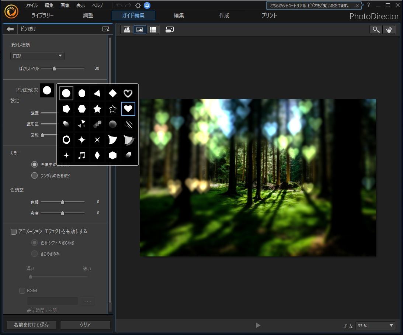Open the preferences gear icon
Viewport: 403px width, 335px height.
138,6
